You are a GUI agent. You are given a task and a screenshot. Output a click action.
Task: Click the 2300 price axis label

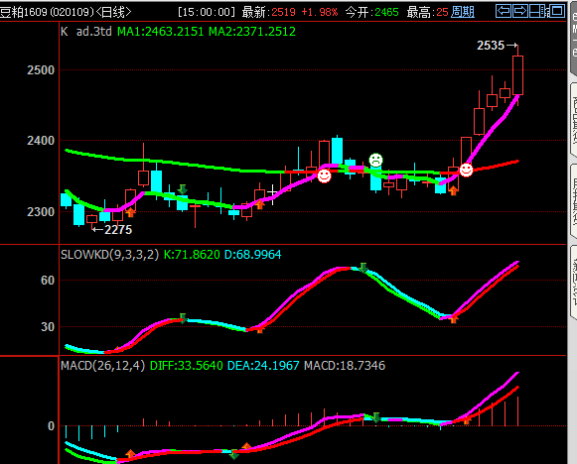[41, 211]
